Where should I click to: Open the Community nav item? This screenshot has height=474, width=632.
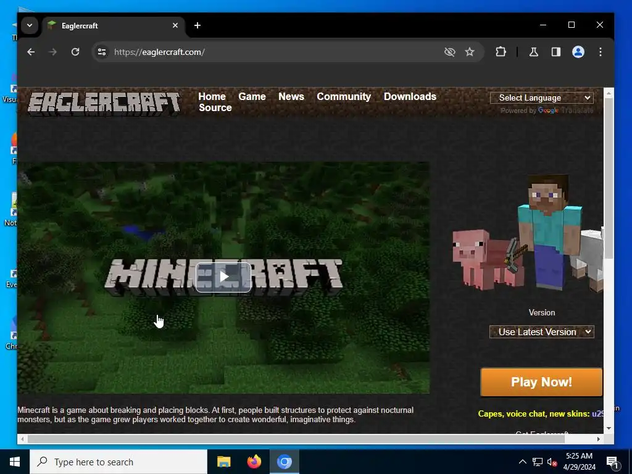[x=344, y=97]
